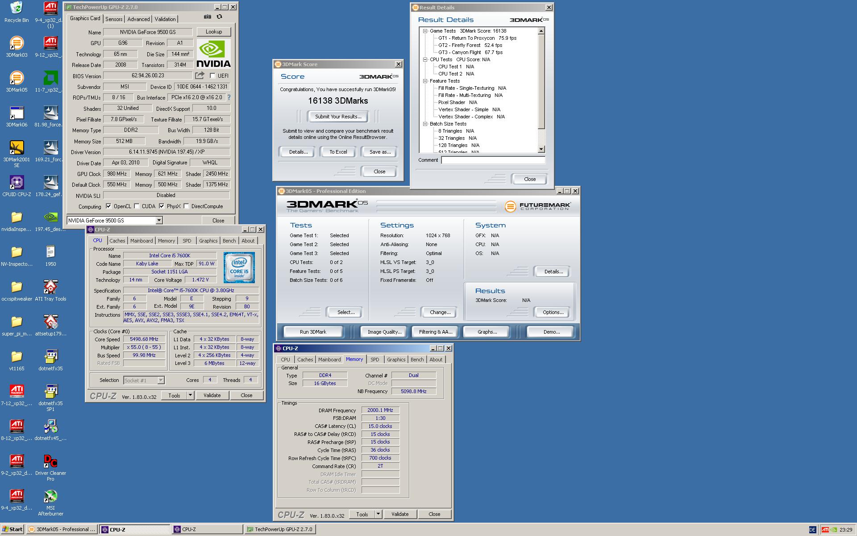Screen dimensions: 857x536
Task: Click the To Excel button
Action: pyautogui.click(x=338, y=152)
